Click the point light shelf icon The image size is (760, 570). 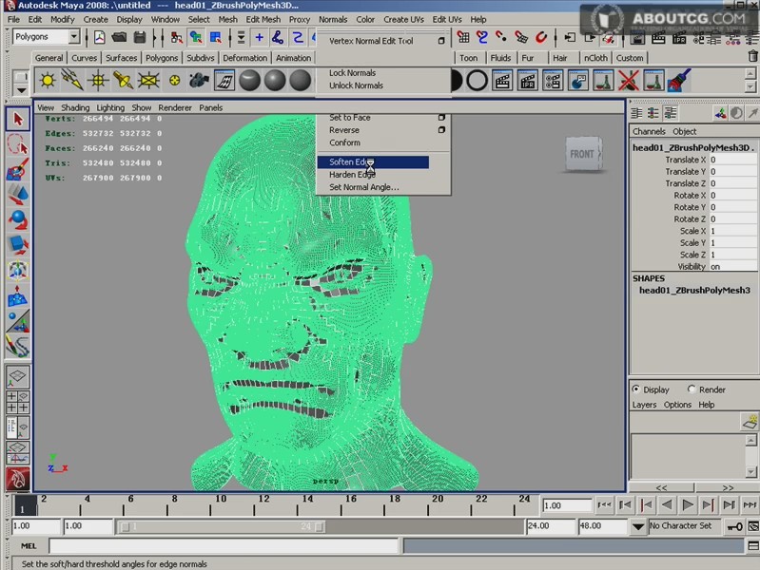pos(98,81)
